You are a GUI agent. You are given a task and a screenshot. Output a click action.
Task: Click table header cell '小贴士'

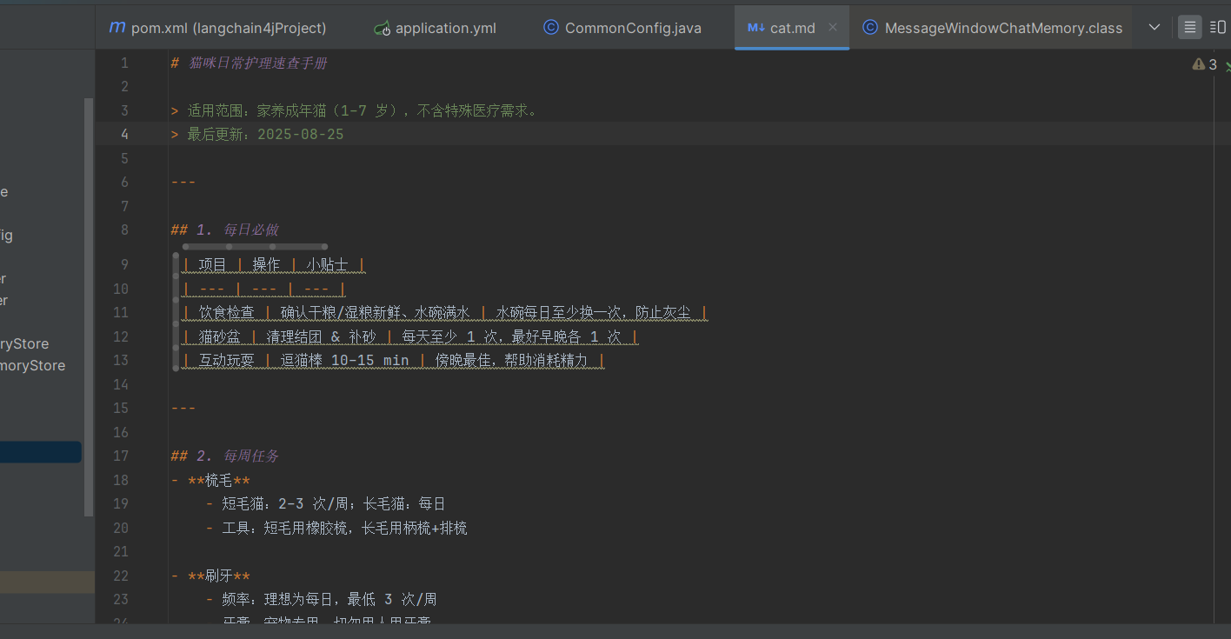pos(327,265)
